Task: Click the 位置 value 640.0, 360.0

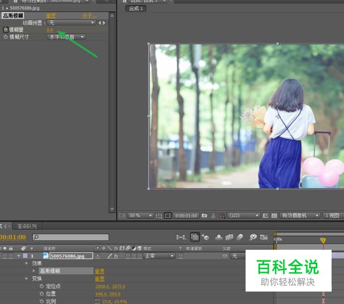Action: tap(108, 294)
